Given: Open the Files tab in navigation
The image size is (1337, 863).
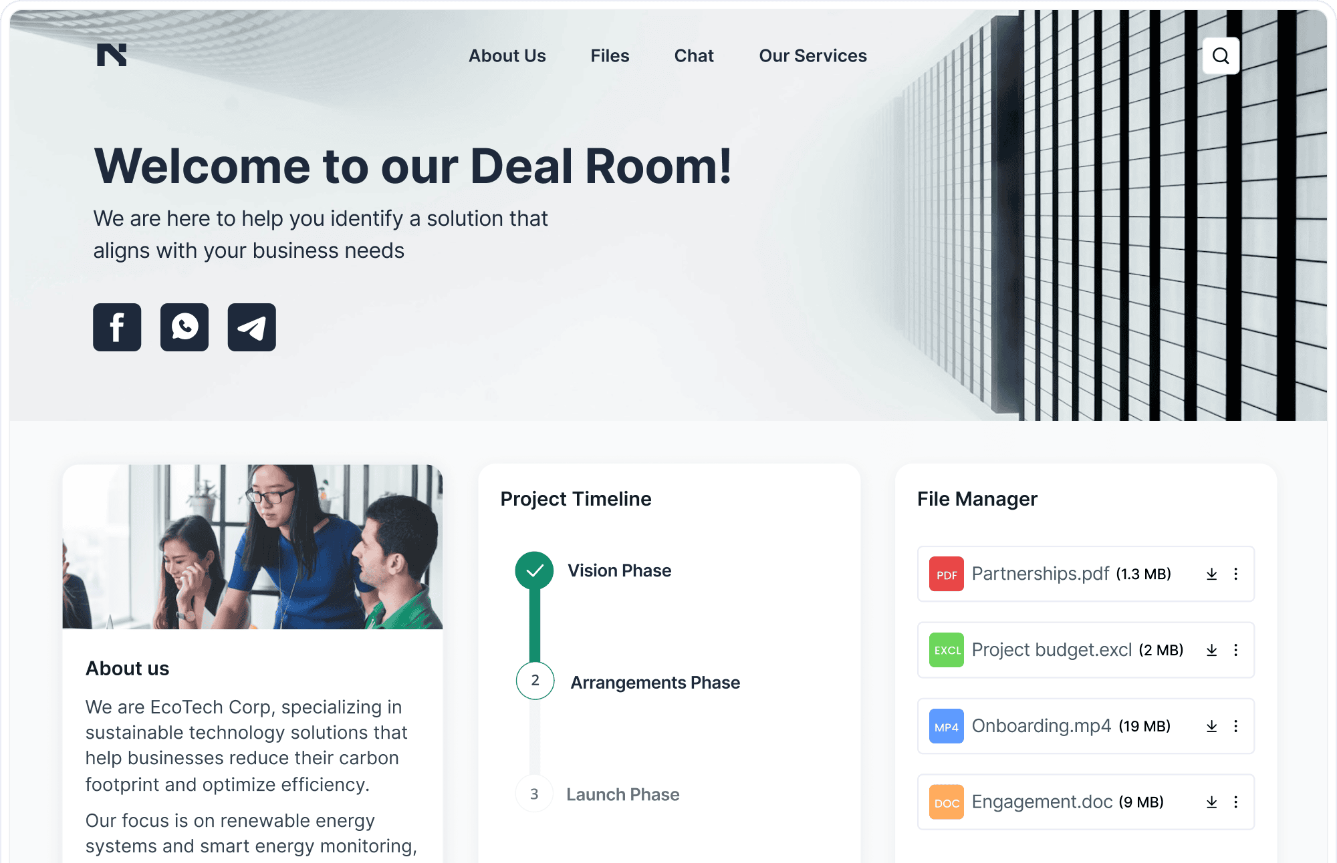Looking at the screenshot, I should [609, 55].
